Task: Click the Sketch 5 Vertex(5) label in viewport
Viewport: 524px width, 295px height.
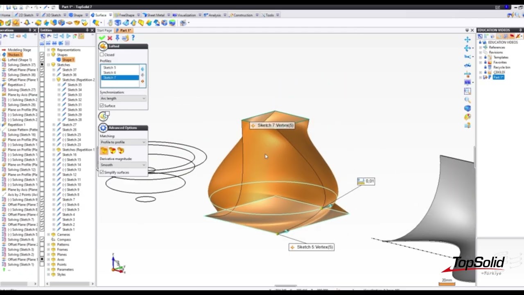Action: click(x=312, y=247)
